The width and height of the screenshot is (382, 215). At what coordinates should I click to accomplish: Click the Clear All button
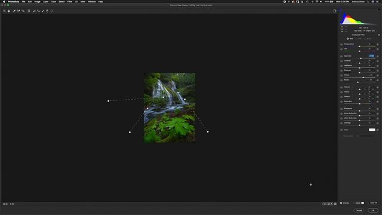pyautogui.click(x=374, y=203)
